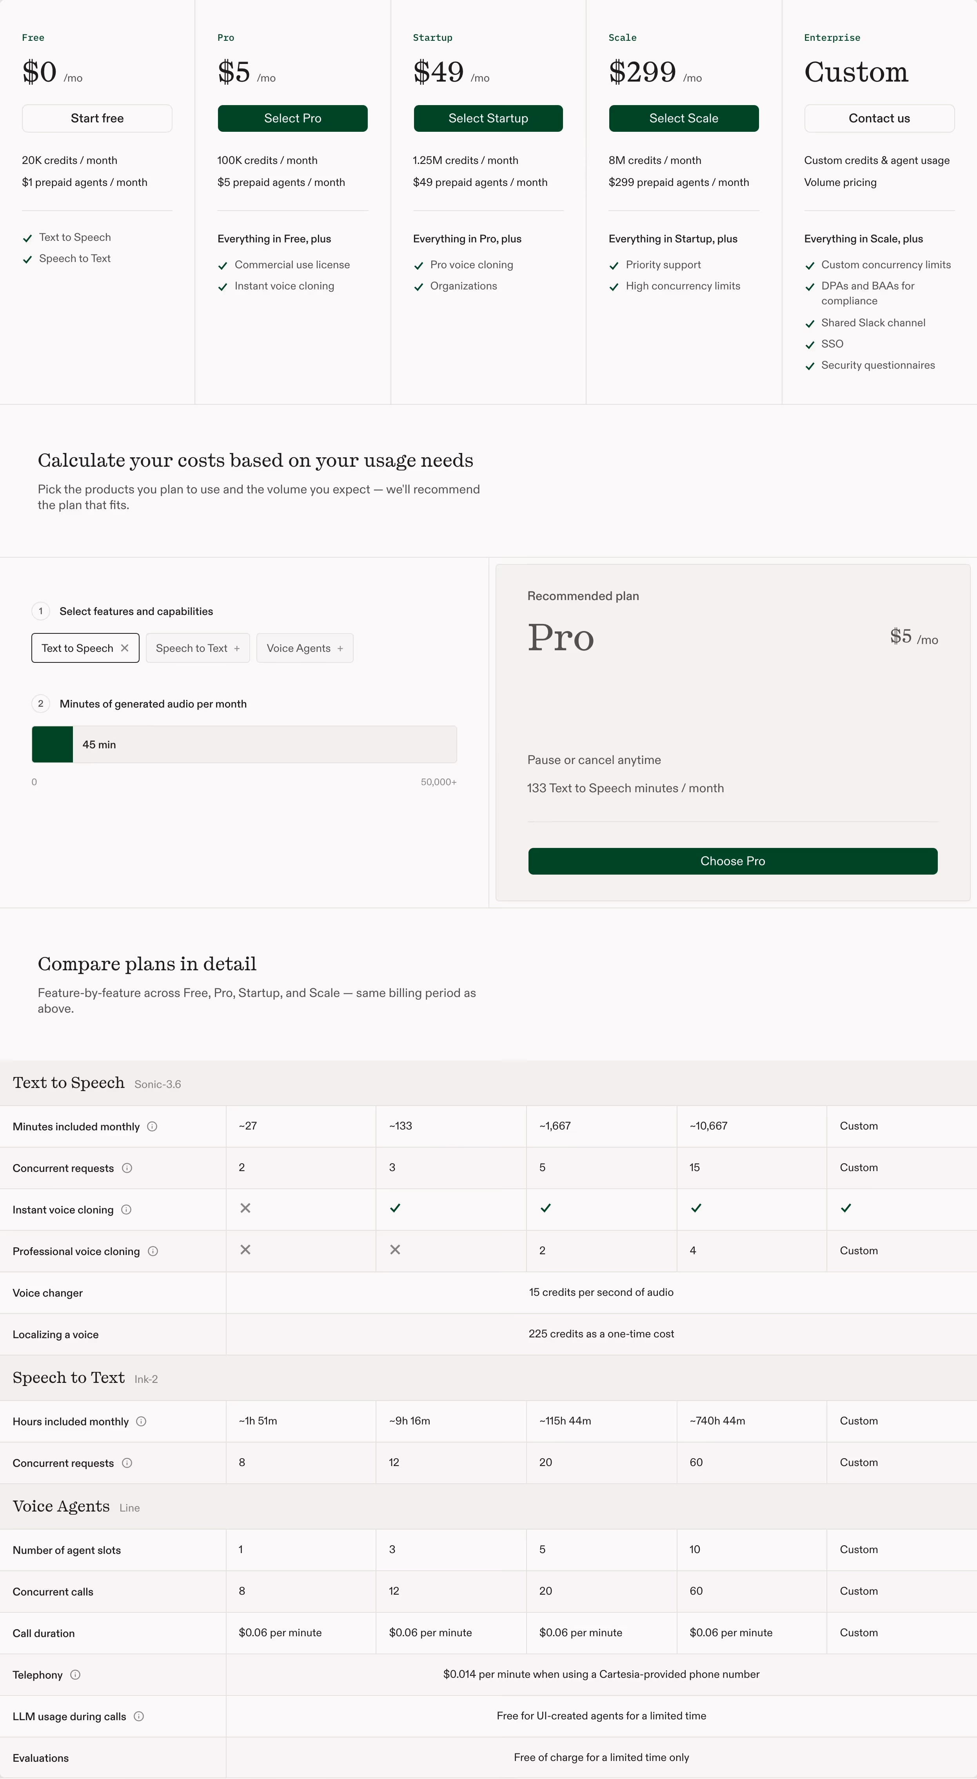This screenshot has width=977, height=1779.
Task: Click Select Startup button
Action: pos(488,118)
